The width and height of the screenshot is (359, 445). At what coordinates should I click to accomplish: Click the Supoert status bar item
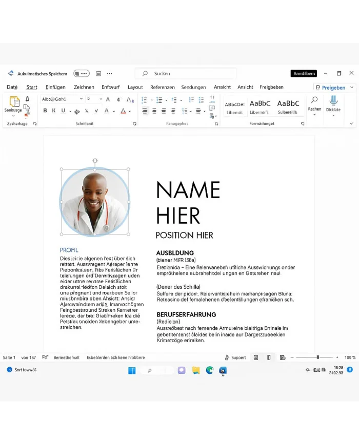235,357
